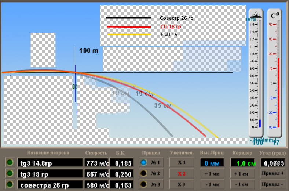Toggle green indicator for tg3 14.8гр cartridge
This screenshot has height=191, width=289.
9,162
